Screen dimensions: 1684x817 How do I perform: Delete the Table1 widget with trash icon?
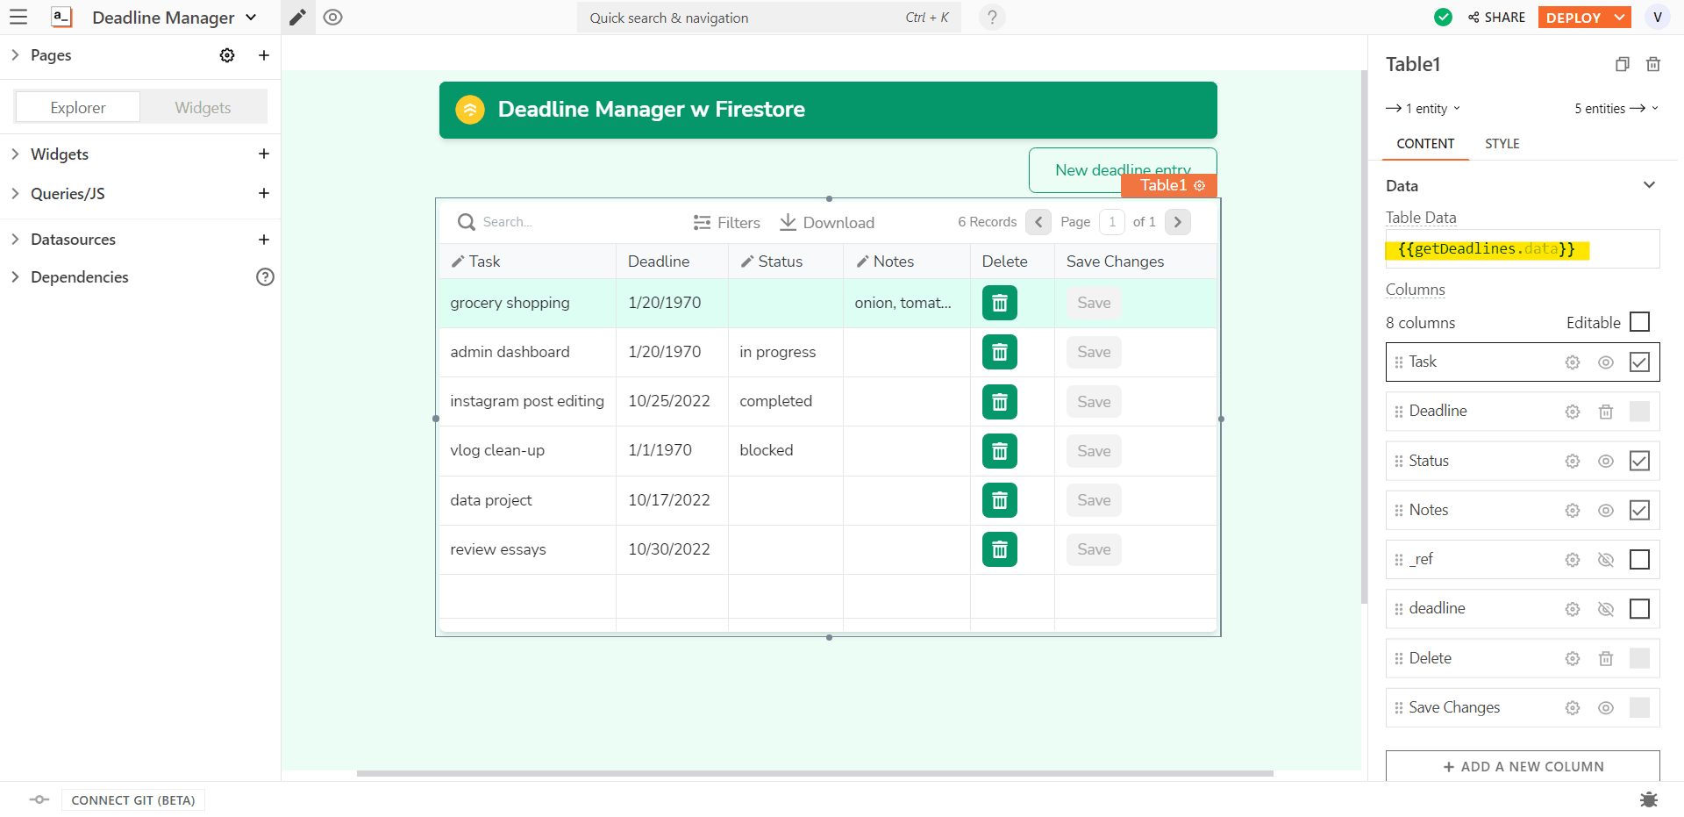tap(1652, 64)
